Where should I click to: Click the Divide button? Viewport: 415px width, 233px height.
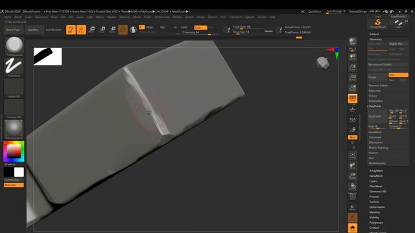377,78
